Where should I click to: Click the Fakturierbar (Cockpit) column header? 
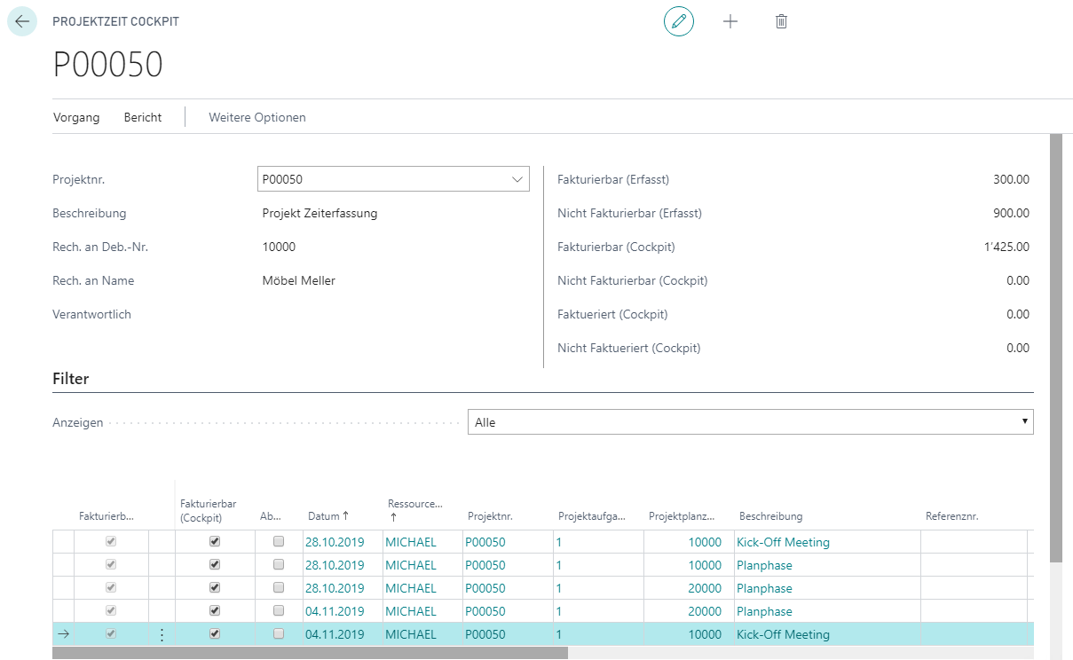pos(208,510)
